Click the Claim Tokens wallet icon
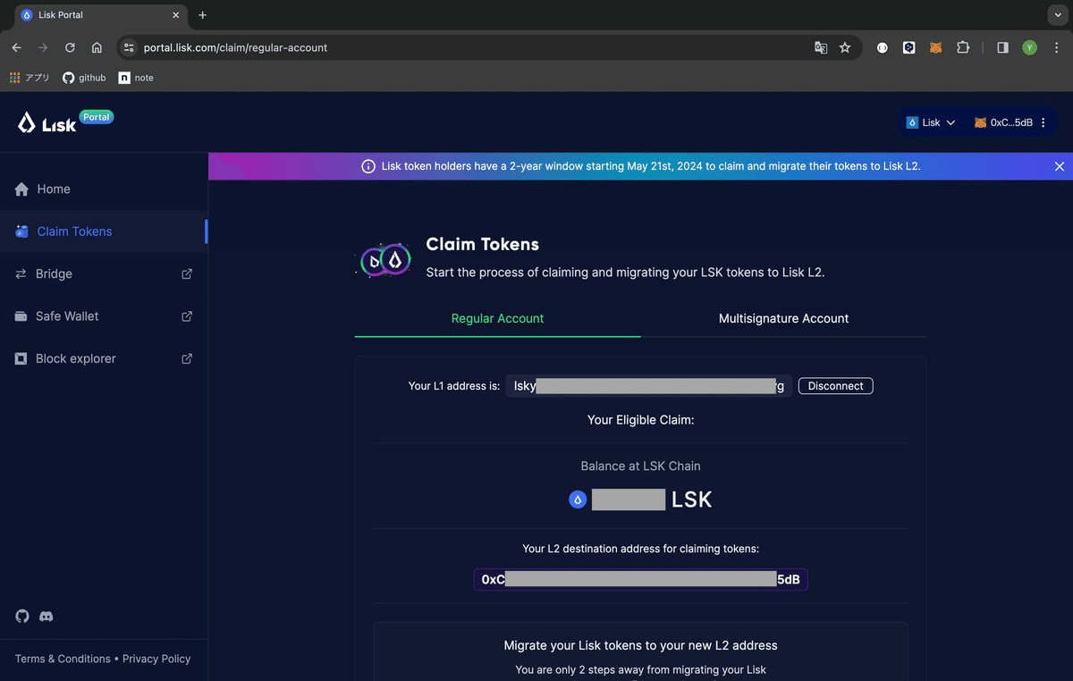 pos(21,231)
